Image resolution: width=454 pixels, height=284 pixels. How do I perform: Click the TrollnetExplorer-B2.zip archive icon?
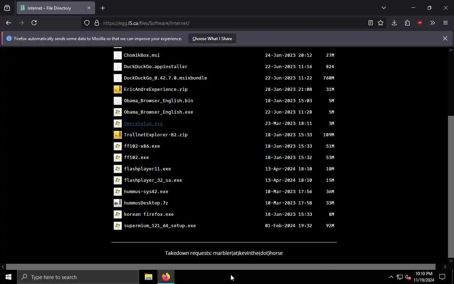pos(117,135)
